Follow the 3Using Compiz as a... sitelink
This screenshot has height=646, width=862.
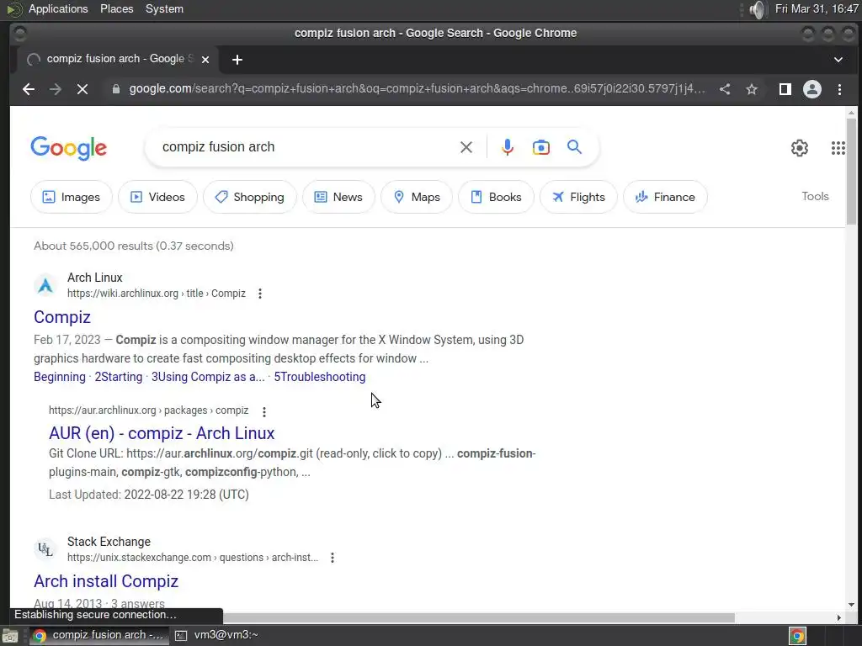208,377
